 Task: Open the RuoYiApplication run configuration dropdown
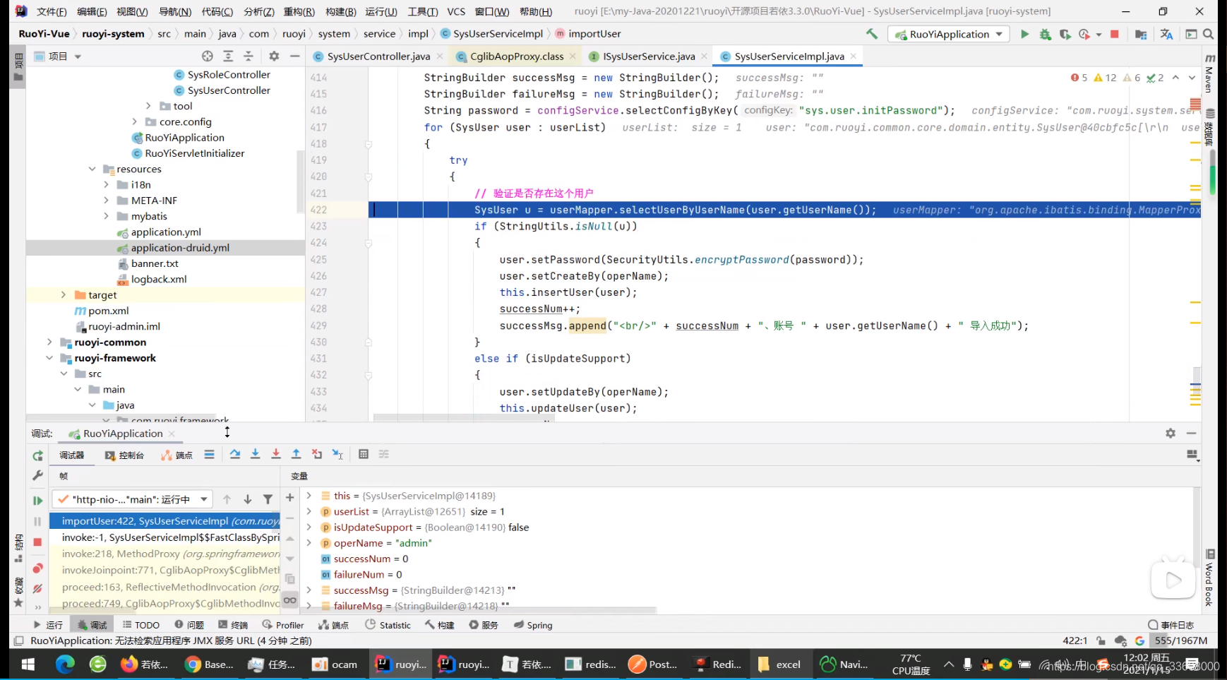click(x=948, y=34)
